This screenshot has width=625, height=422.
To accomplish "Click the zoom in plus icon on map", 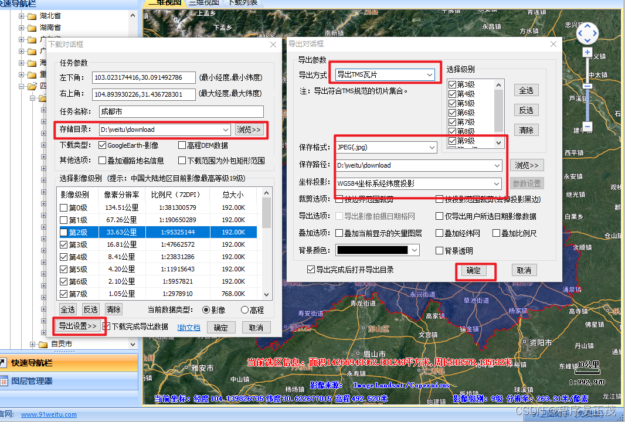I will (587, 53).
